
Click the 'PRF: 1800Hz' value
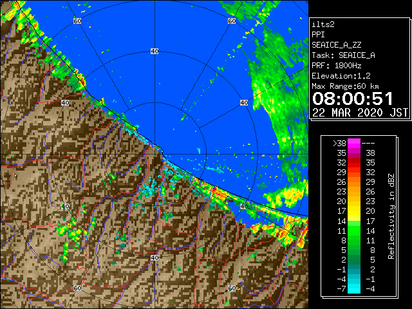(337, 66)
